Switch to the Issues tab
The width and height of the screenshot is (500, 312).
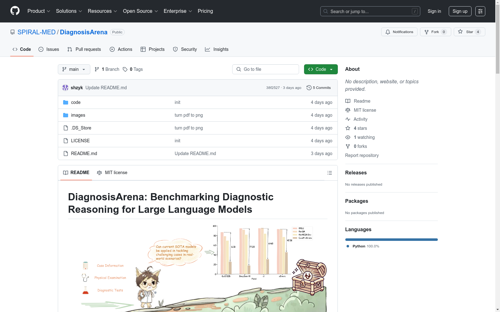point(49,49)
